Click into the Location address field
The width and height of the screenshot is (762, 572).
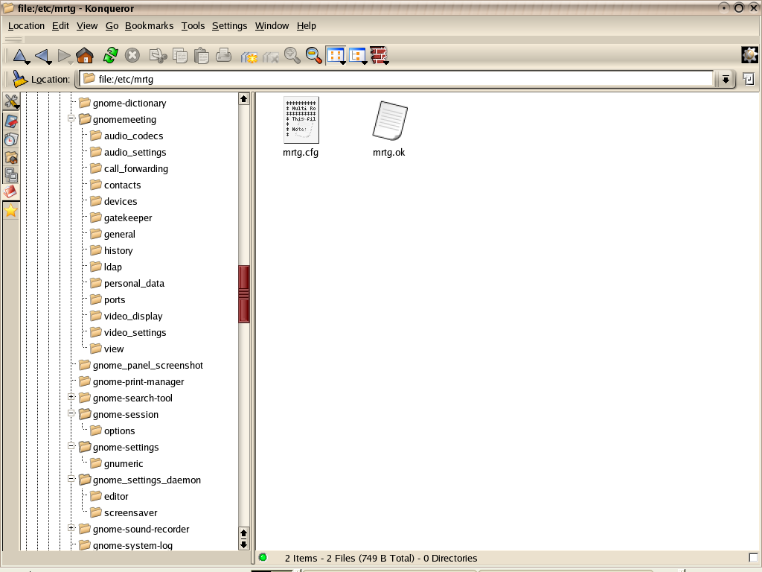(x=396, y=79)
